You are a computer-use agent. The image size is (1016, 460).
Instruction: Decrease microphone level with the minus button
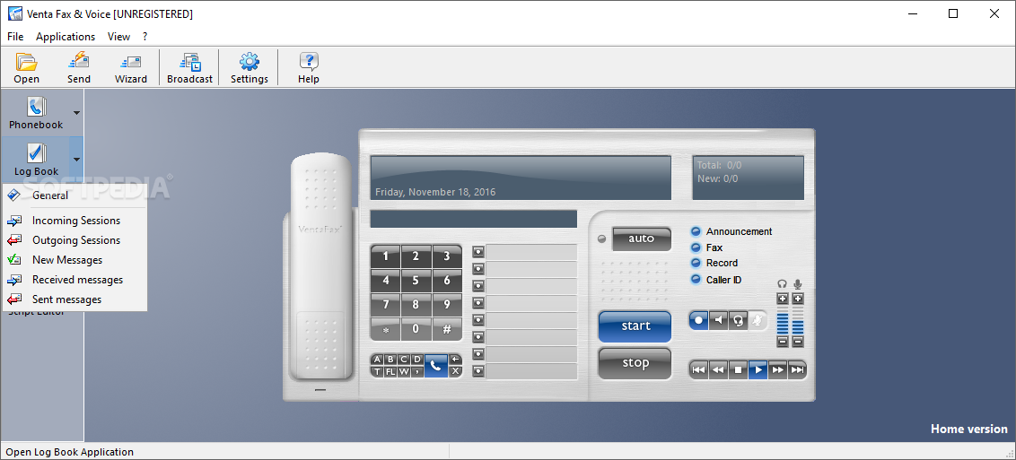[x=798, y=342]
